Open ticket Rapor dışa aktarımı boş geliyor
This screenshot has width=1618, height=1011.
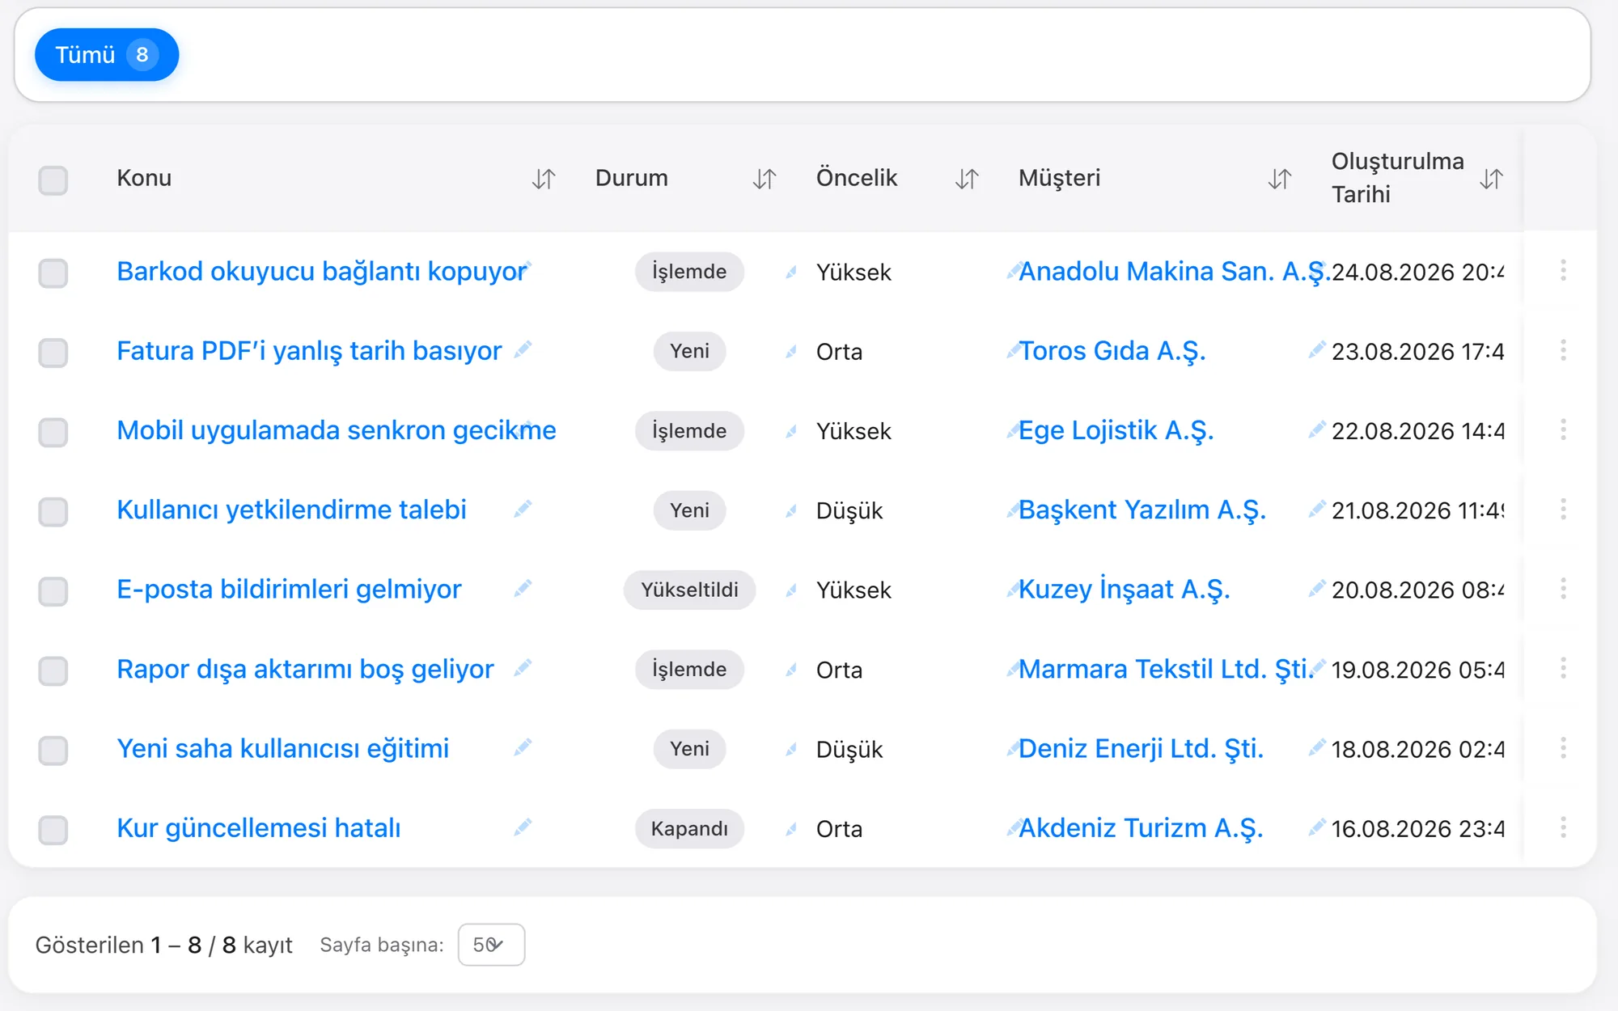pos(305,670)
